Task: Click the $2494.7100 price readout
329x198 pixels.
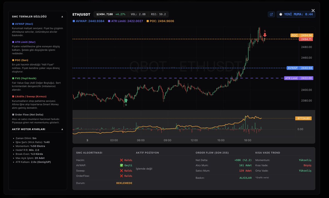Action: (x=105, y=14)
